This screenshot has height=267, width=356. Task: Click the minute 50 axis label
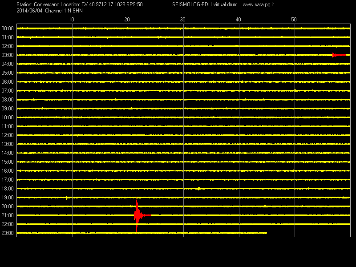294,20
